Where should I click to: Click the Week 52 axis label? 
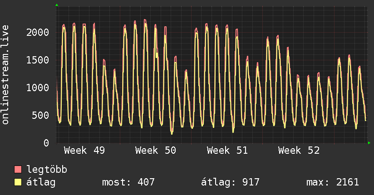pos(299,151)
